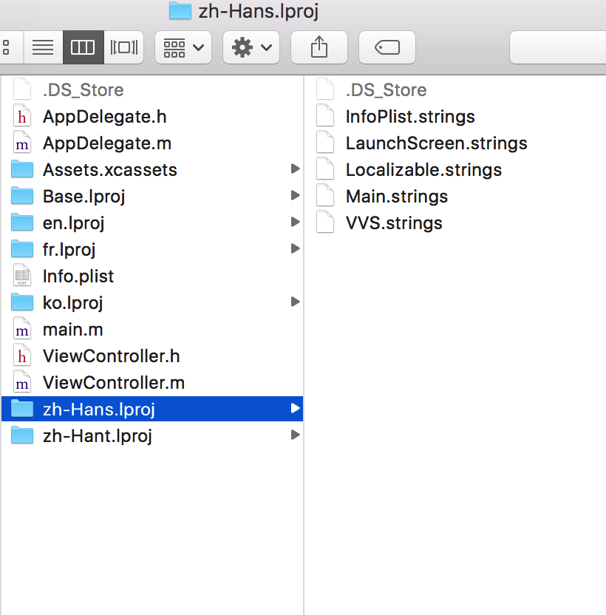
Task: Switch to list view
Action: click(43, 47)
